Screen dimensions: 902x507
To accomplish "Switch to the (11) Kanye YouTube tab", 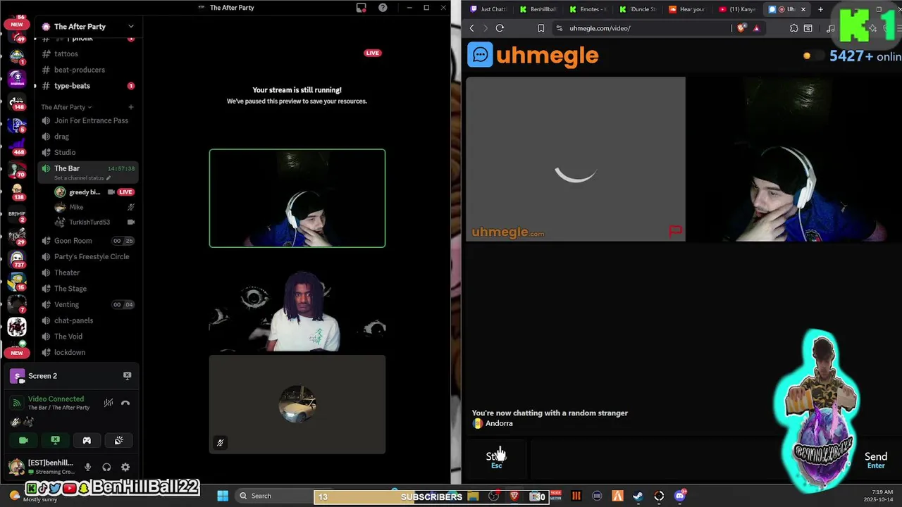I will coord(739,9).
